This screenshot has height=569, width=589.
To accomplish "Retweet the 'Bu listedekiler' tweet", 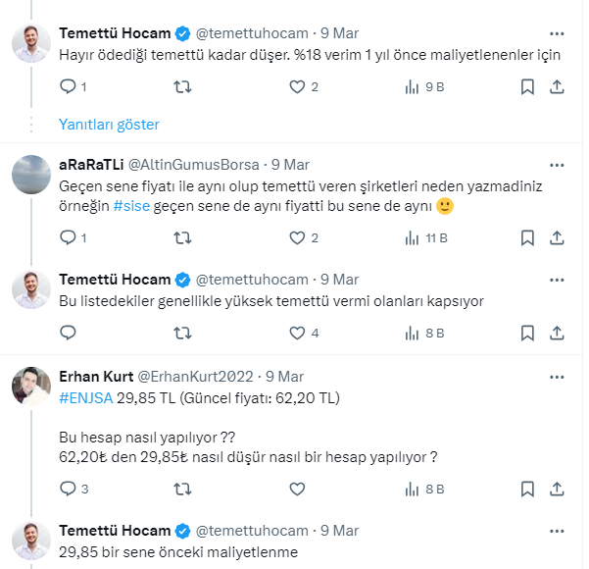I will coord(182,333).
